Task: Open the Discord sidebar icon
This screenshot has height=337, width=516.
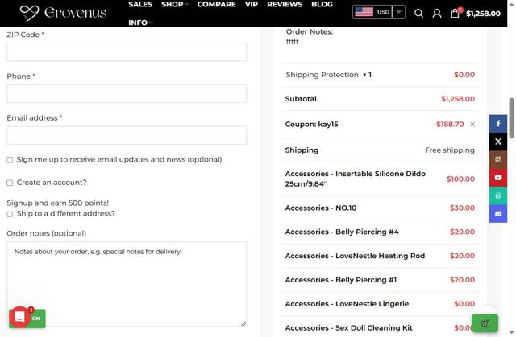Action: (498, 213)
